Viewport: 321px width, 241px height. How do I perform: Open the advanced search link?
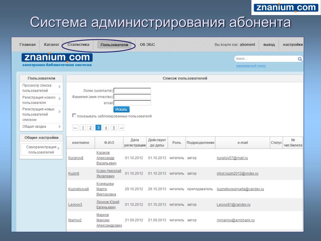coord(251,66)
